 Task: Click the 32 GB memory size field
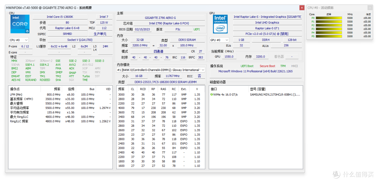[140, 40]
